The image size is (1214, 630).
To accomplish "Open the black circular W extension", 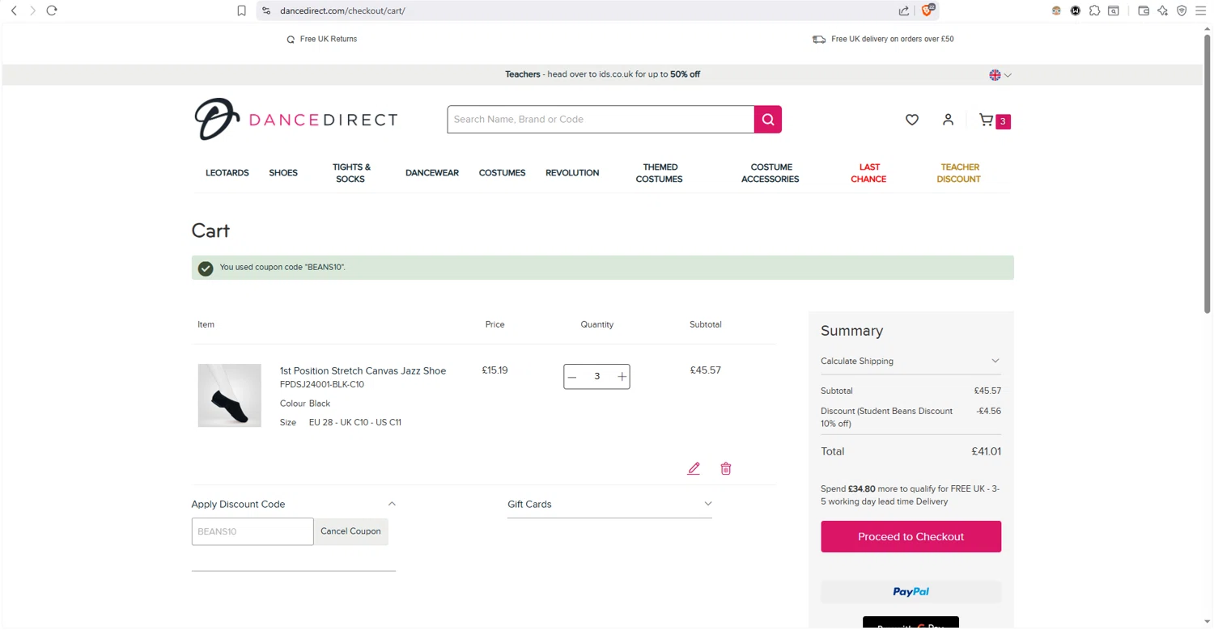I will pyautogui.click(x=1076, y=11).
